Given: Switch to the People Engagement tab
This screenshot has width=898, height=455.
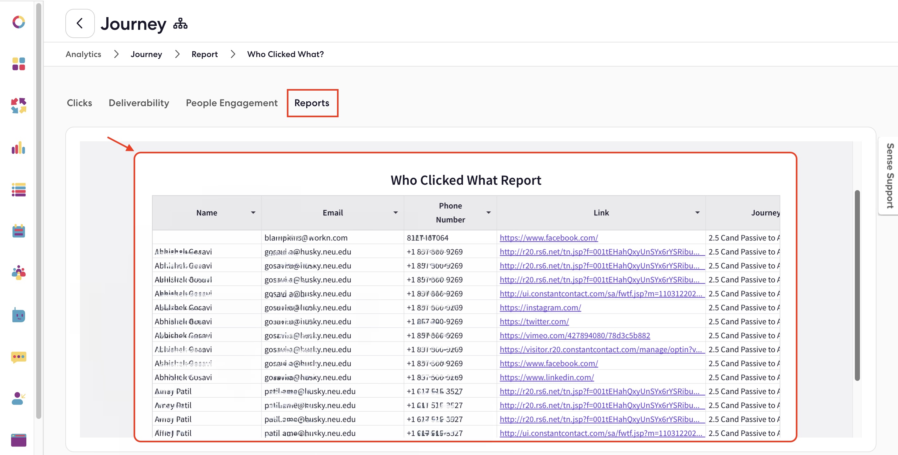Looking at the screenshot, I should 232,103.
